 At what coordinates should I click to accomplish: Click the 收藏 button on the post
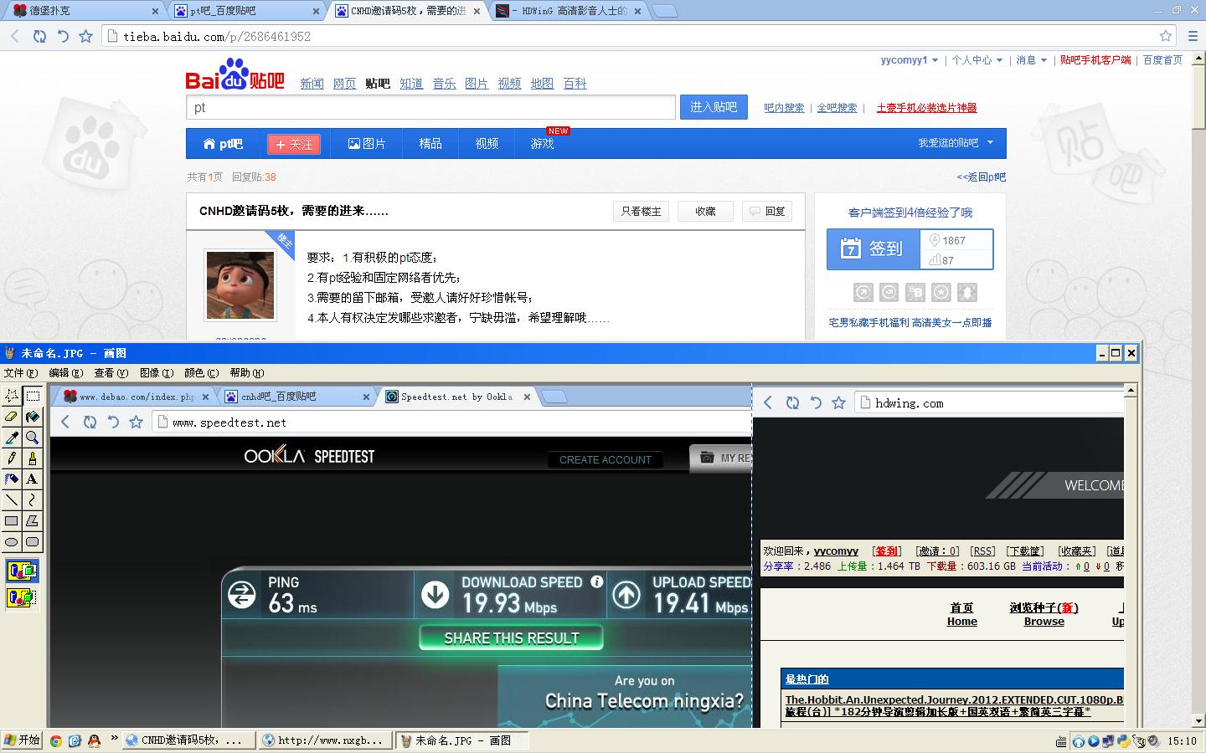pyautogui.click(x=705, y=212)
